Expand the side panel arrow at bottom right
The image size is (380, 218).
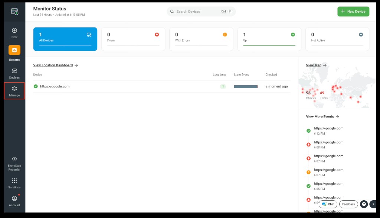pyautogui.click(x=373, y=204)
